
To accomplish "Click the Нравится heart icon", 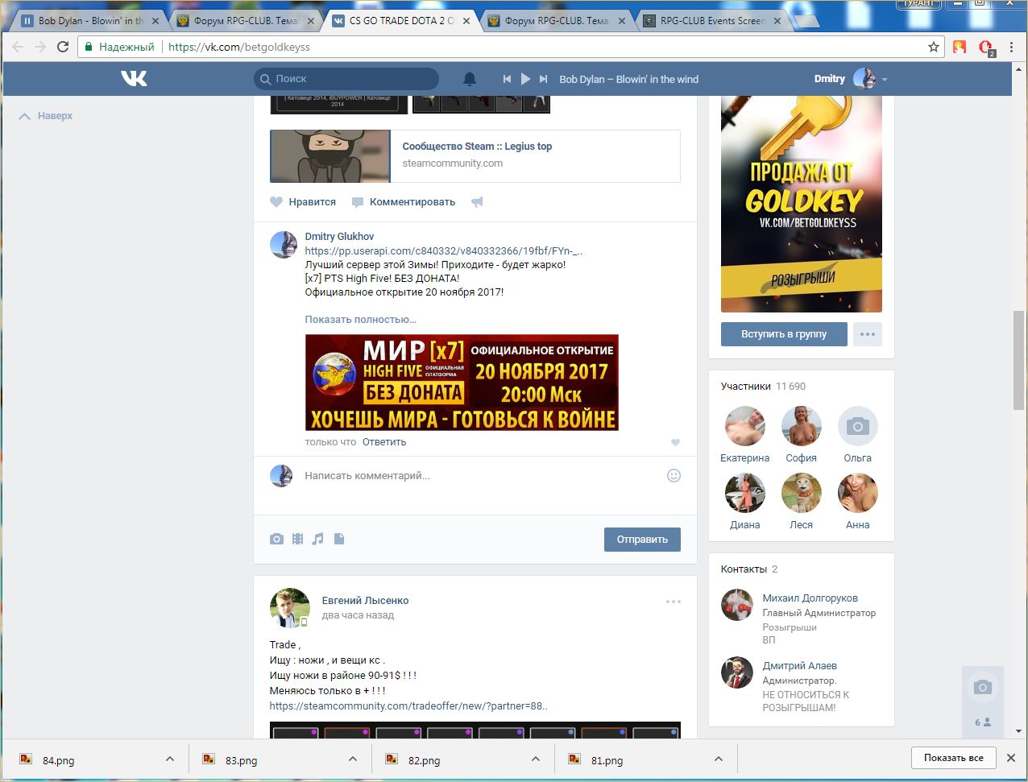I will 276,202.
